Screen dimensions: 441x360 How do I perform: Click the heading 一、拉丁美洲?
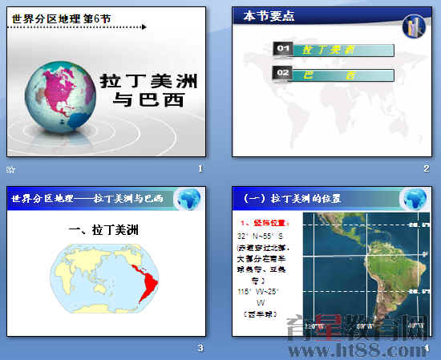pyautogui.click(x=103, y=230)
